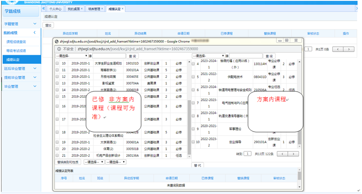Click left 查询 search button
Image resolution: width=362 pixels, height=194 pixels.
pos(132,56)
